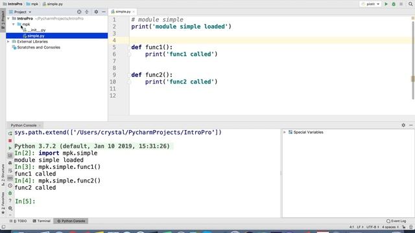Viewport: 415px width, 233px height.
Task: Click the console icon below the execute arrow
Action: coord(10,155)
